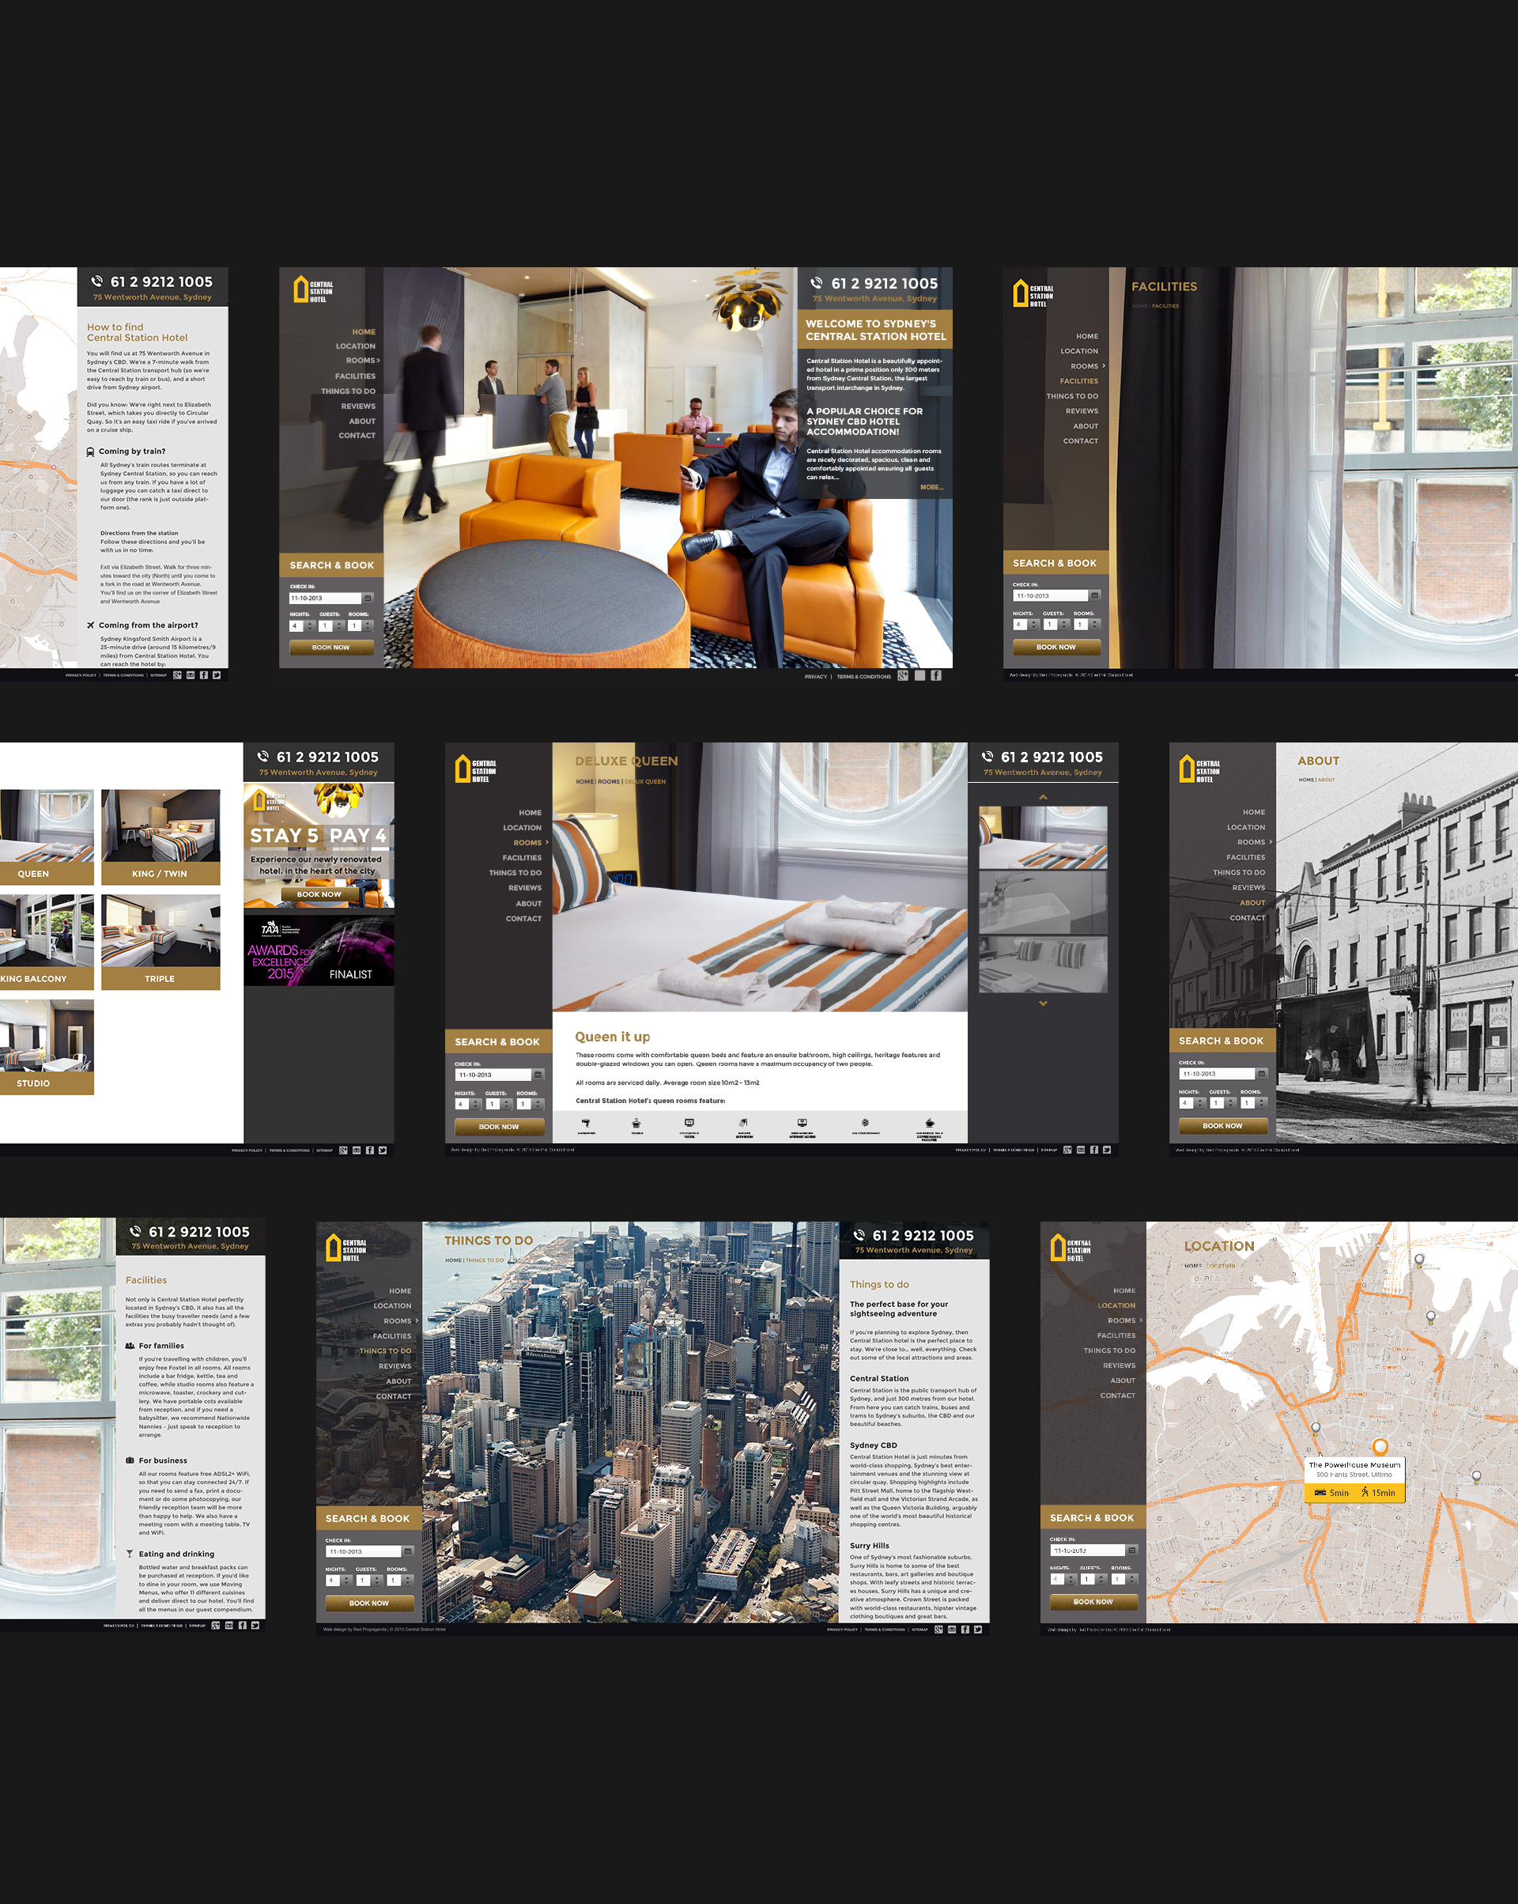Open the check-in calendar on the home page

tap(368, 598)
